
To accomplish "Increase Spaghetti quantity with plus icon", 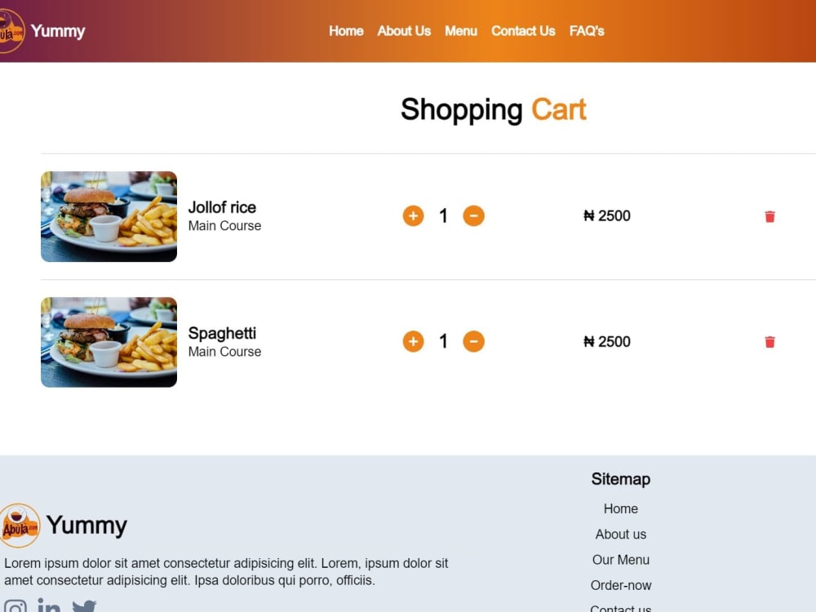I will (413, 341).
